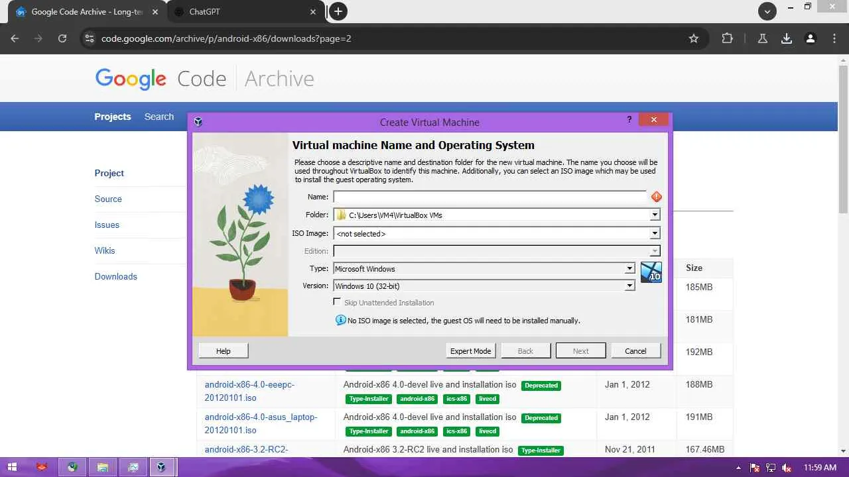The image size is (849, 477).
Task: Open android-x86-4.0-eeepc-20120101.iso download link
Action: pos(249,391)
